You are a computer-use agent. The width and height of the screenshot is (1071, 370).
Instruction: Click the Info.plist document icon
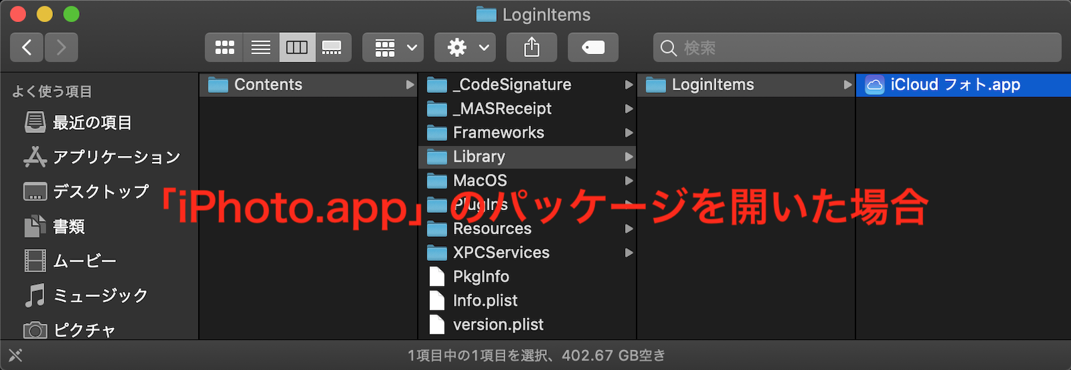tap(437, 300)
